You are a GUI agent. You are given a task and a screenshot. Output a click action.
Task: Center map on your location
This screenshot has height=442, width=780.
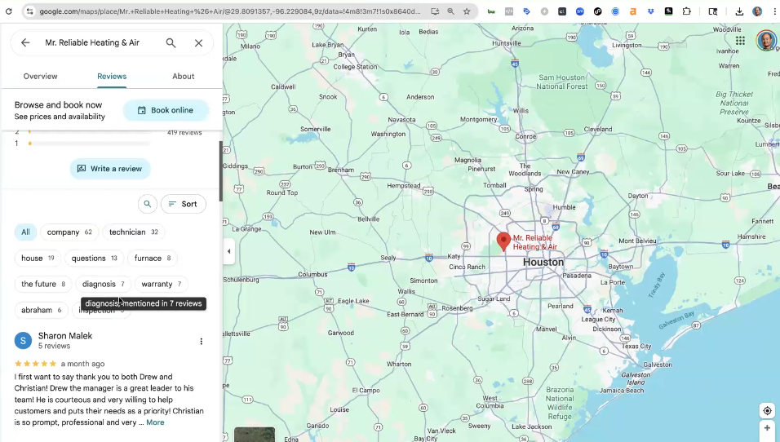tap(766, 410)
